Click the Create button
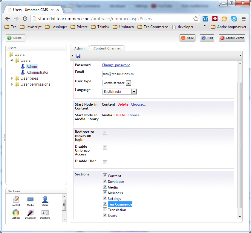The width and height of the screenshot is (251, 233). point(16,38)
